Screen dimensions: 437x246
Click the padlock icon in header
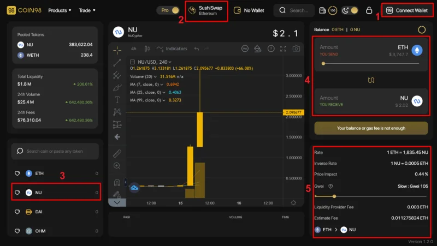pos(369,10)
